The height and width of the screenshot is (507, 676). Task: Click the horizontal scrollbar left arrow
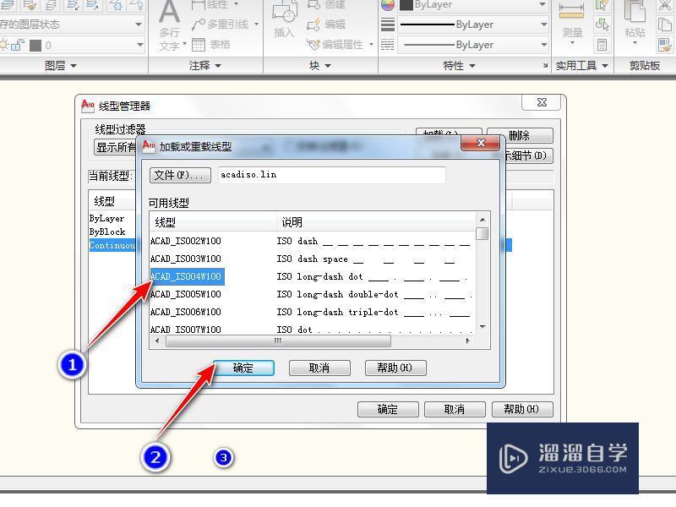tap(157, 341)
